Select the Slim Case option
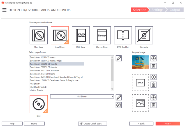185x127 pixels. pyautogui.click(x=39, y=35)
